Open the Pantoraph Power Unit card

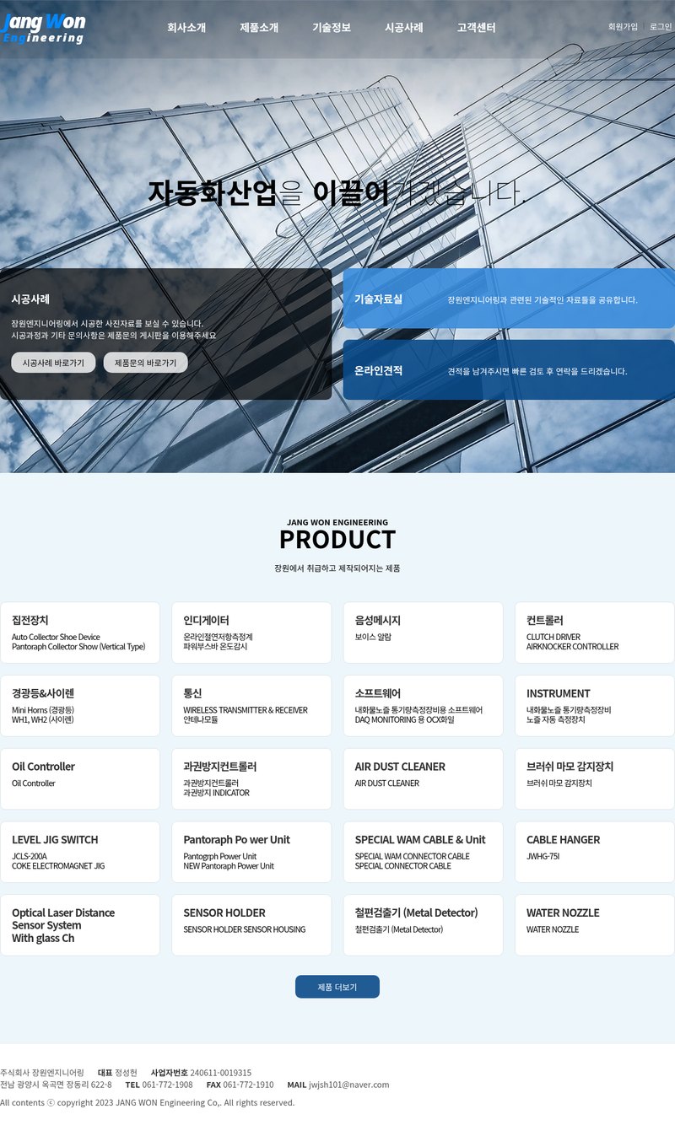click(251, 852)
